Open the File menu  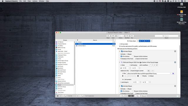[x=21, y=1]
